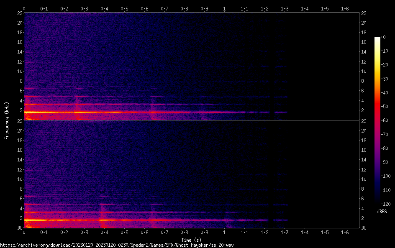
Task: Click the DC label on the right frequency axis
Action: point(364,228)
